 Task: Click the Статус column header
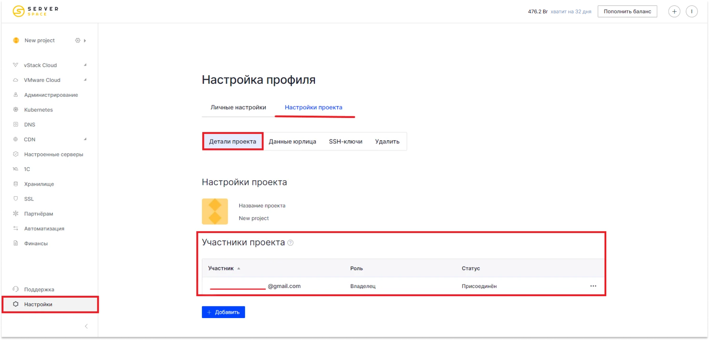471,268
